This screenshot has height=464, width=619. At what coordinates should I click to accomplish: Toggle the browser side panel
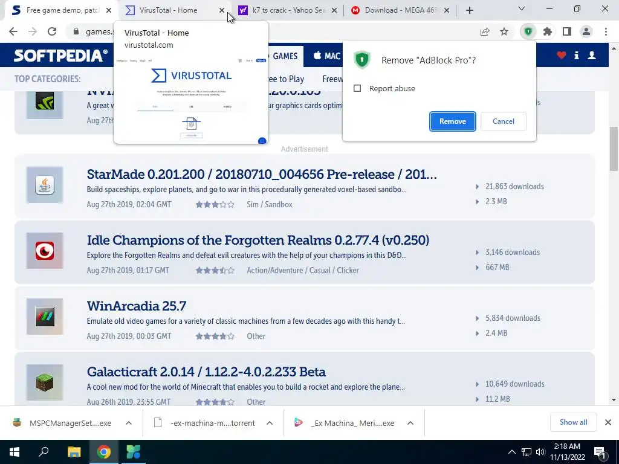567,31
